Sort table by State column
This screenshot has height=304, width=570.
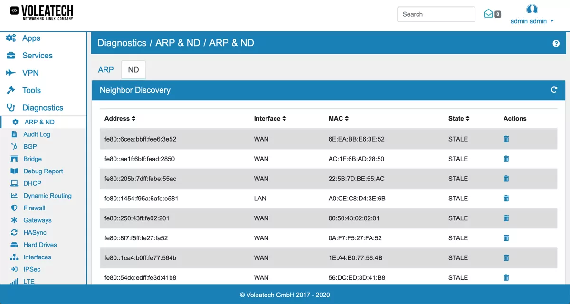(x=458, y=118)
